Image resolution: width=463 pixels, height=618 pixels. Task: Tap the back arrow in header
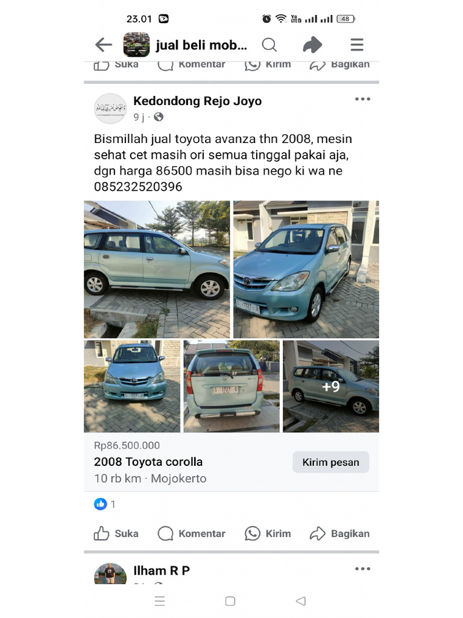click(x=104, y=45)
